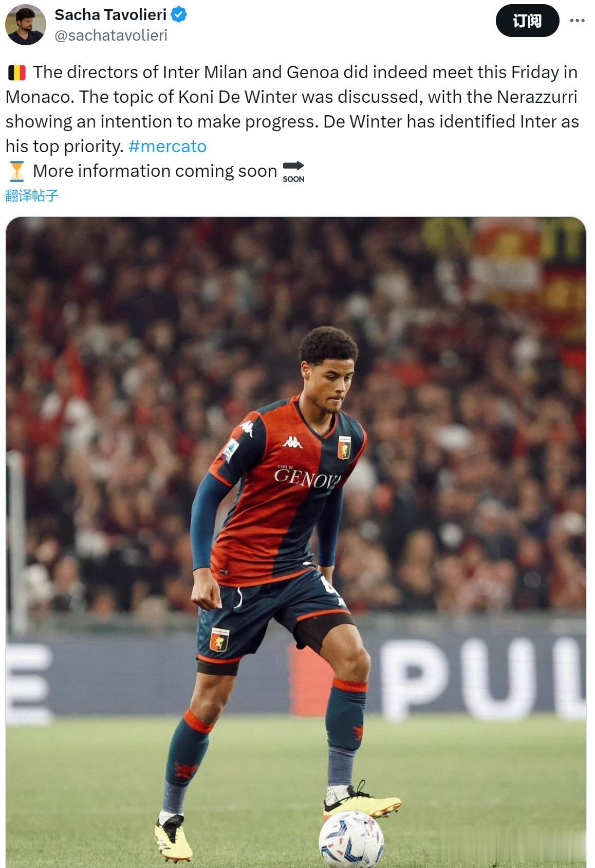Open Sacha Tavolieri's profile avatar
The image size is (595, 868).
pos(25,25)
